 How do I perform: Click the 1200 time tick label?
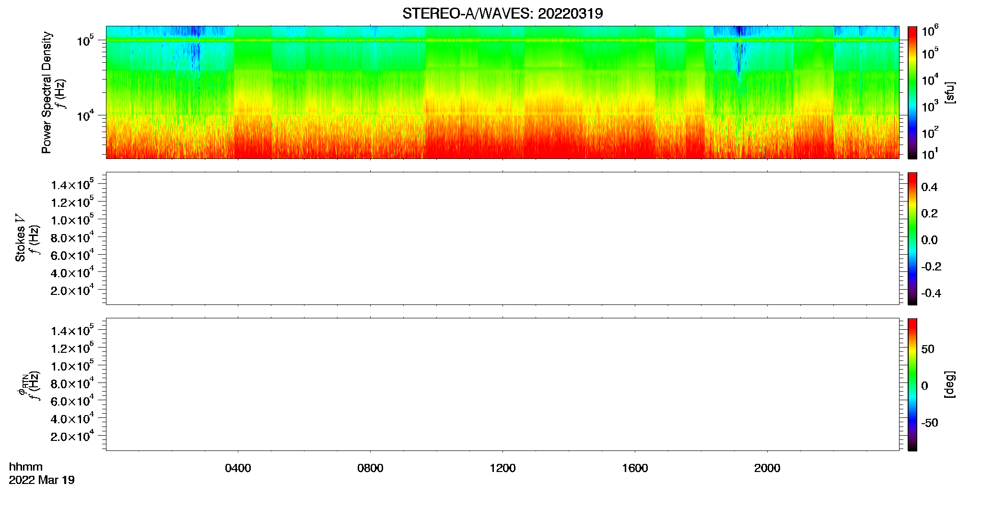[502, 468]
